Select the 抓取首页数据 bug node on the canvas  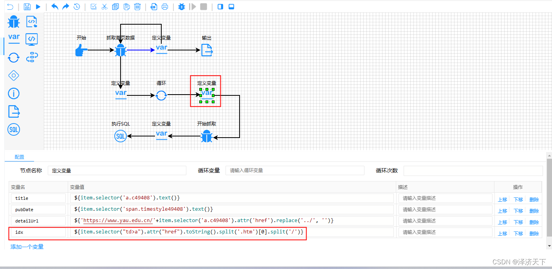click(121, 50)
